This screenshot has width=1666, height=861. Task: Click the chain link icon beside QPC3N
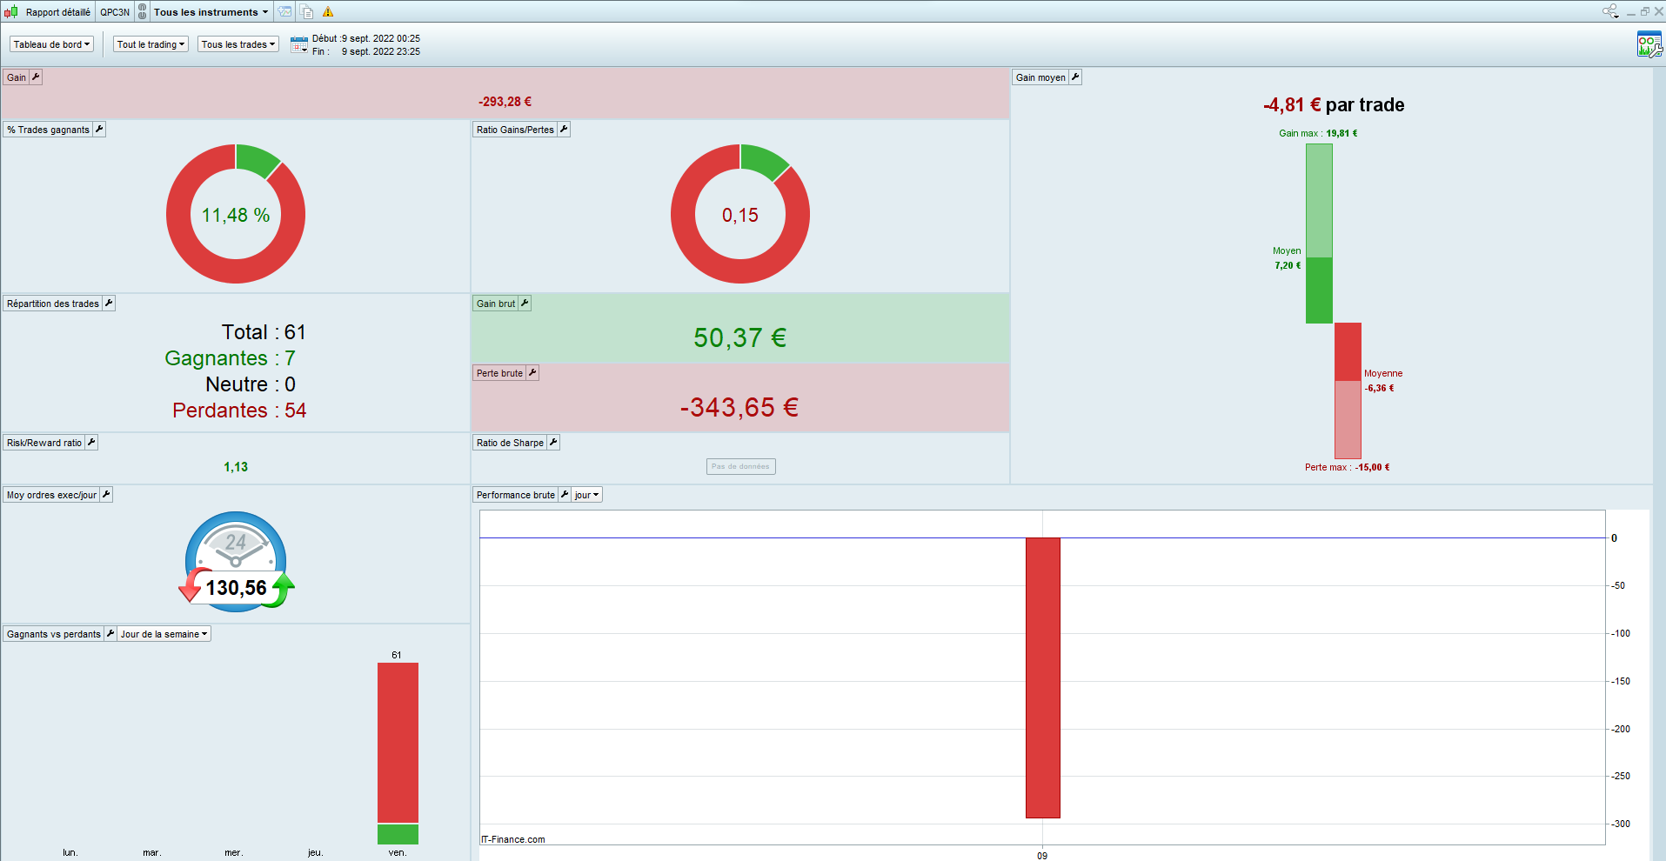point(143,12)
